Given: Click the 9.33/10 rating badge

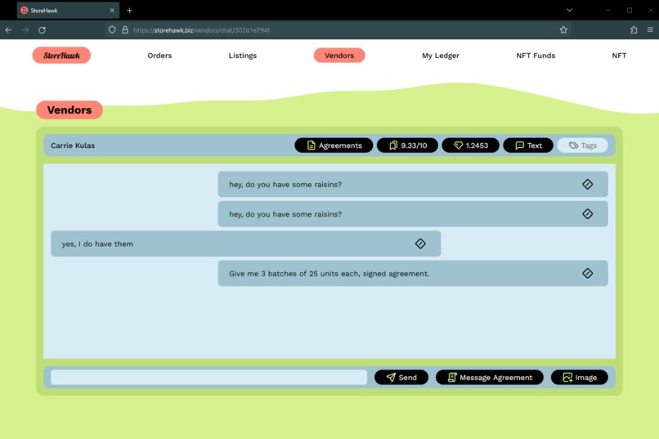Looking at the screenshot, I should tap(407, 146).
